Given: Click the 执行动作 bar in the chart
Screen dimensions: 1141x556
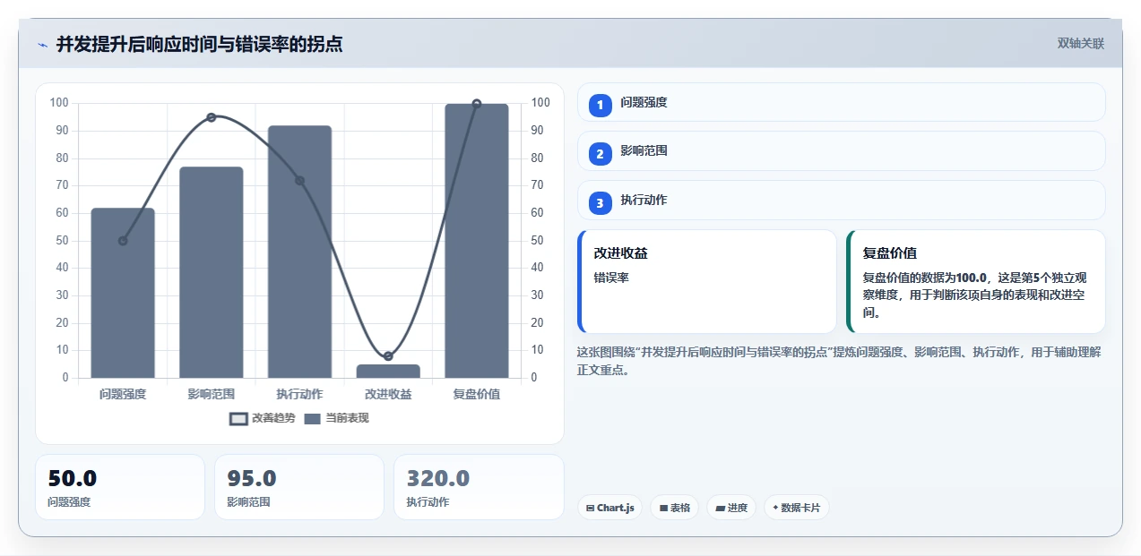Looking at the screenshot, I should [x=299, y=252].
